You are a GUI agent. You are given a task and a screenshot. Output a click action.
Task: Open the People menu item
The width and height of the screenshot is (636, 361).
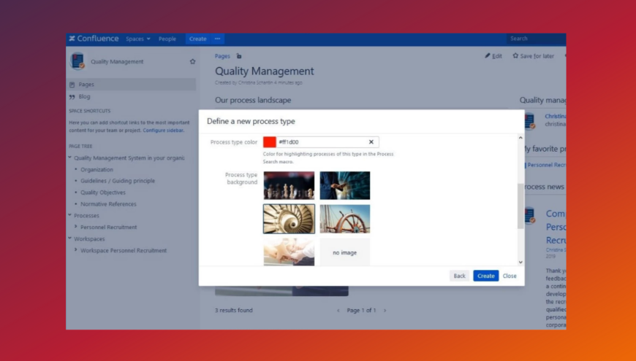click(x=167, y=39)
